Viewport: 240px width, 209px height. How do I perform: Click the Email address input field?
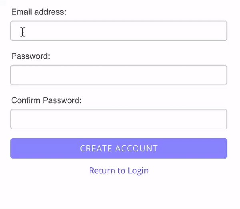pyautogui.click(x=119, y=31)
